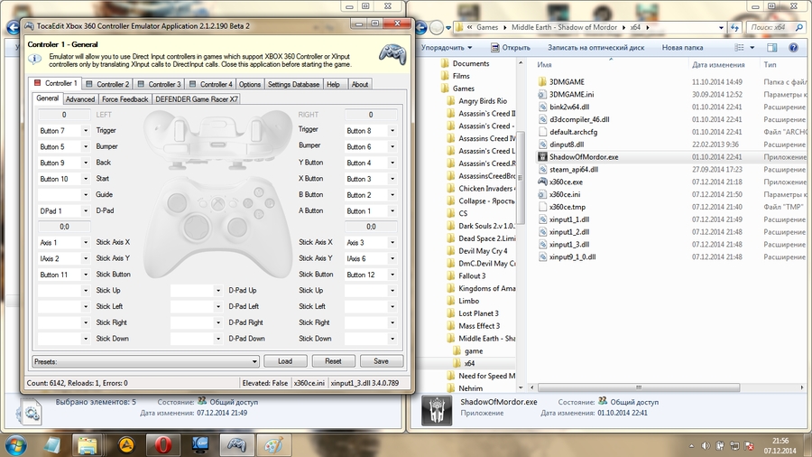This screenshot has width=812, height=457.
Task: Click the Opera icon in the taskbar
Action: click(162, 443)
